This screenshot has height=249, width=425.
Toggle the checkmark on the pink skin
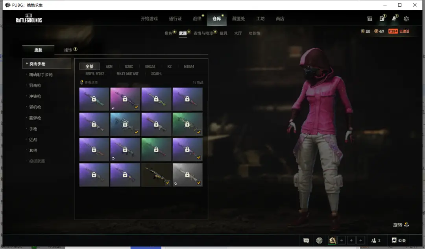[136, 107]
